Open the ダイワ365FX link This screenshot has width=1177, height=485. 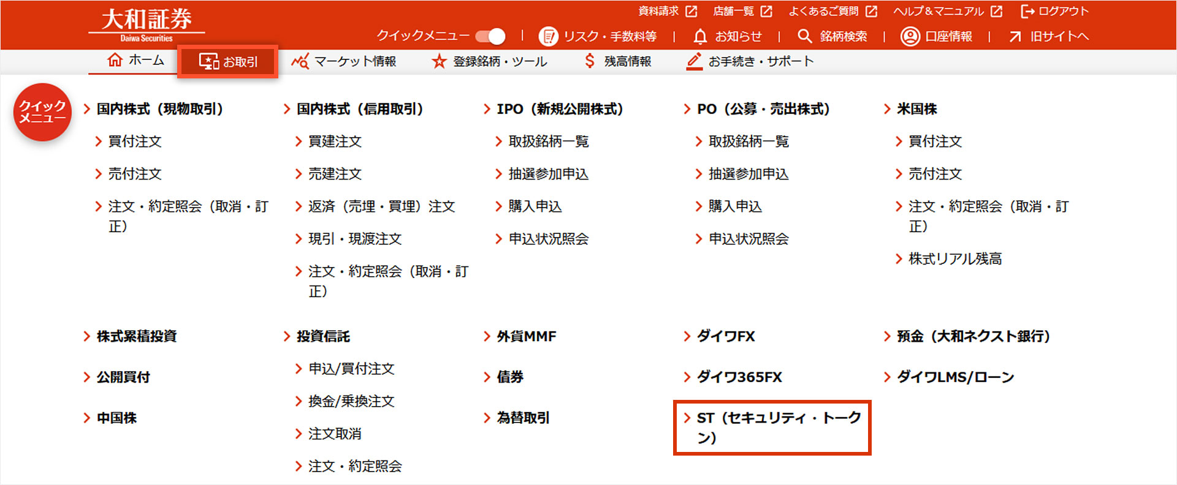pos(739,377)
